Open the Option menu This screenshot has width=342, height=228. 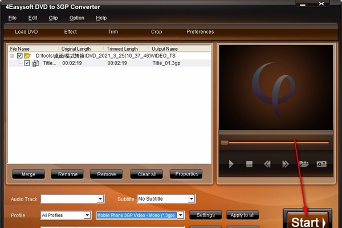77,18
